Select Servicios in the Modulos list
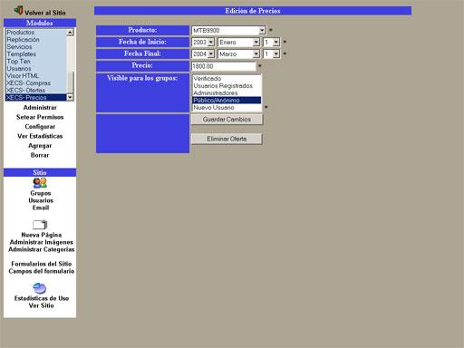The height and width of the screenshot is (348, 464). click(36, 47)
